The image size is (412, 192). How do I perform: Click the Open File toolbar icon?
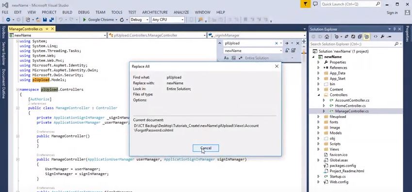[38, 20]
